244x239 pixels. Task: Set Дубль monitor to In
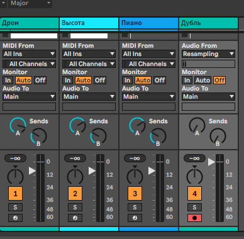187,80
